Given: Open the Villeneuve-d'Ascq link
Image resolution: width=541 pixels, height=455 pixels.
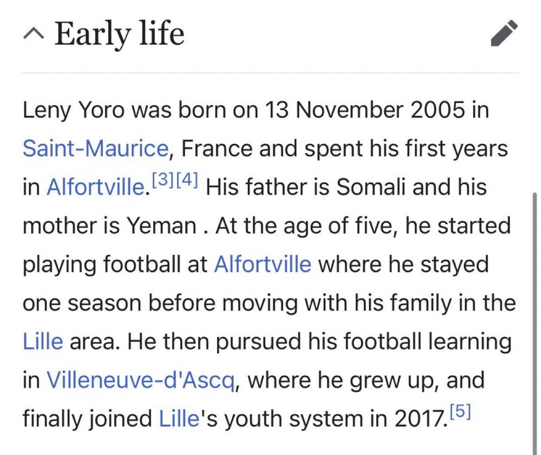Looking at the screenshot, I should (x=141, y=380).
